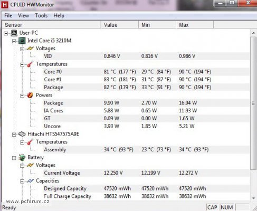
Task: Click the CPU Temperatures thermometer icon
Action: (30, 64)
